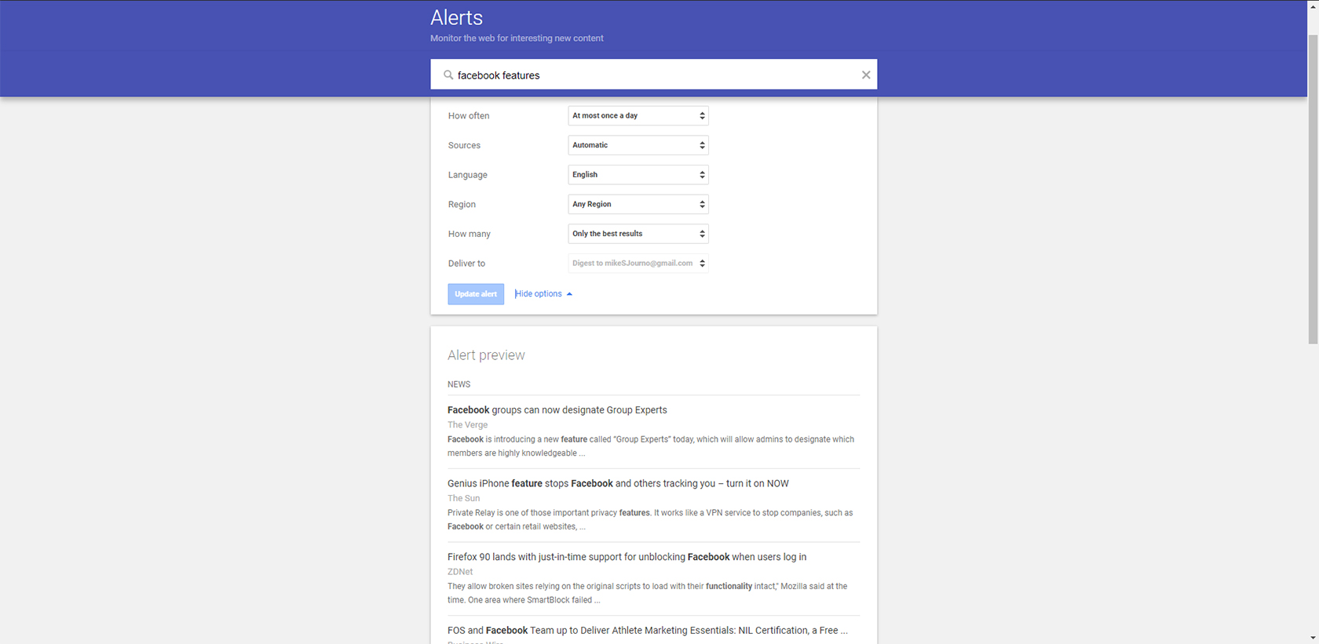Viewport: 1319px width, 644px height.
Task: Click the Update alert button
Action: [x=476, y=294]
